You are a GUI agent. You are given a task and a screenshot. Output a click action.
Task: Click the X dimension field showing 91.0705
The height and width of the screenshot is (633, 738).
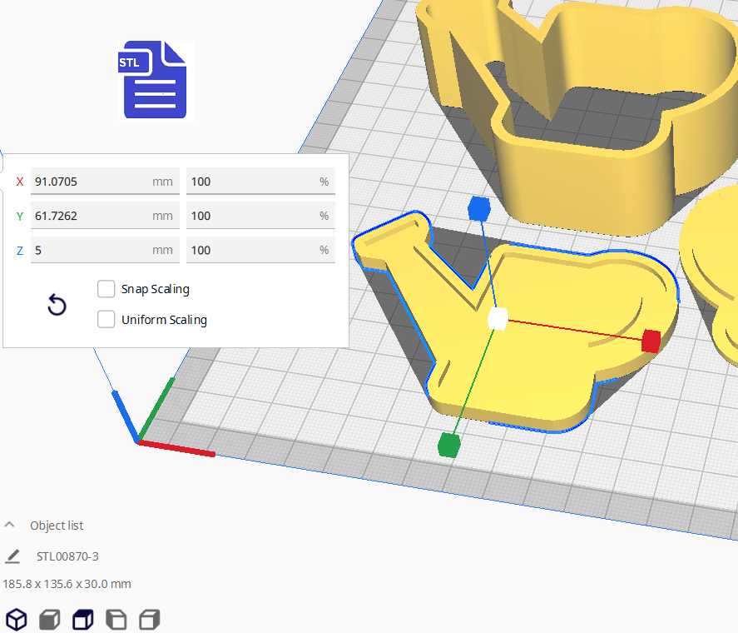point(90,182)
